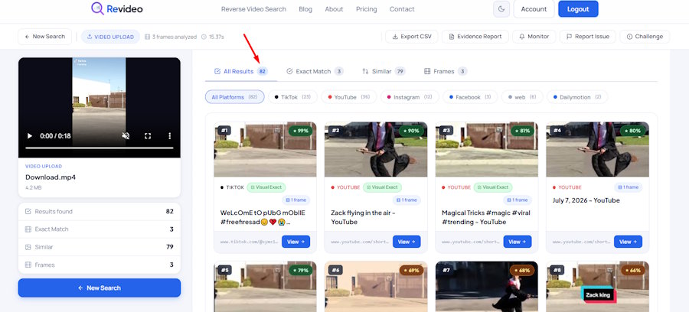
Task: Click the 90% match badge on result #2
Action: point(411,131)
